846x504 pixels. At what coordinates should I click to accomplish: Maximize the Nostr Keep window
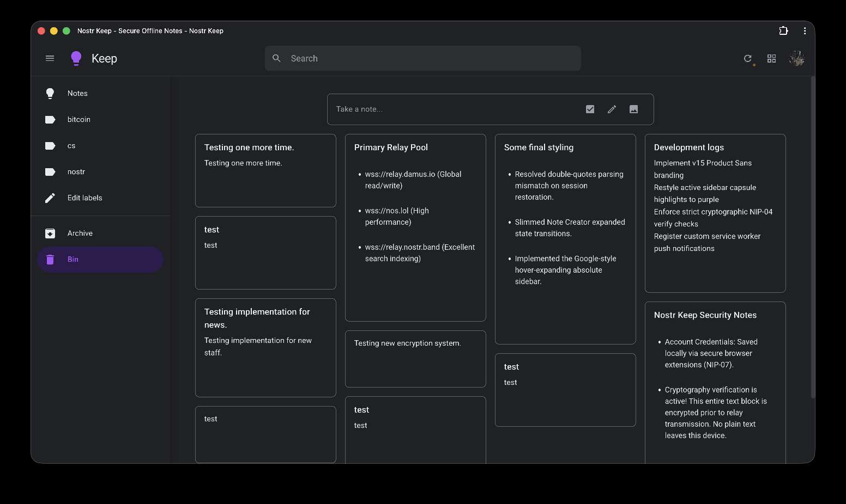pyautogui.click(x=66, y=31)
